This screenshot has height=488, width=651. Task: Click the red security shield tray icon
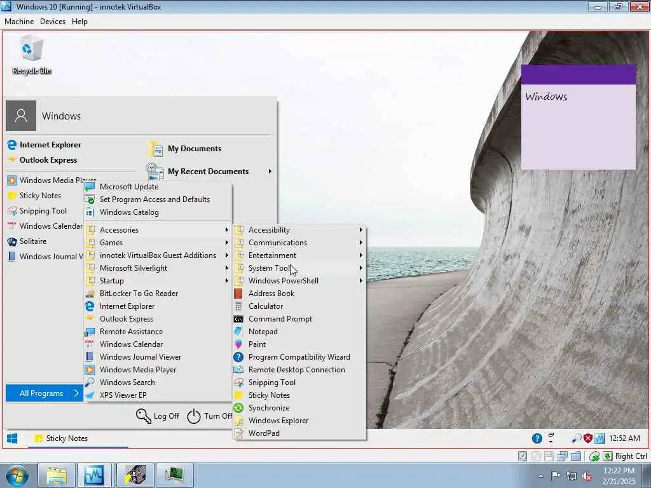(588, 438)
